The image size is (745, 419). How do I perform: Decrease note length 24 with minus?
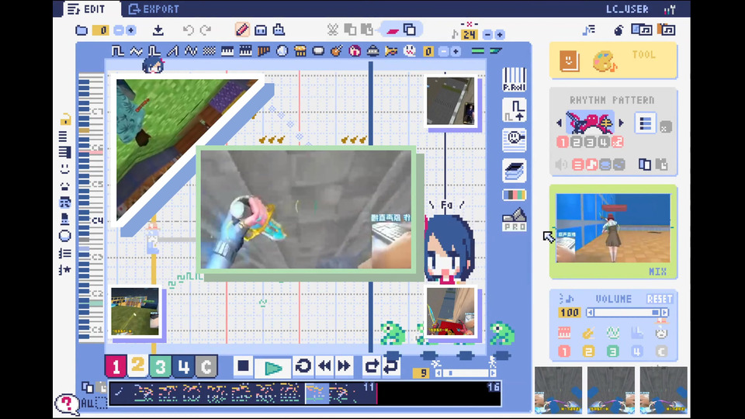487,35
